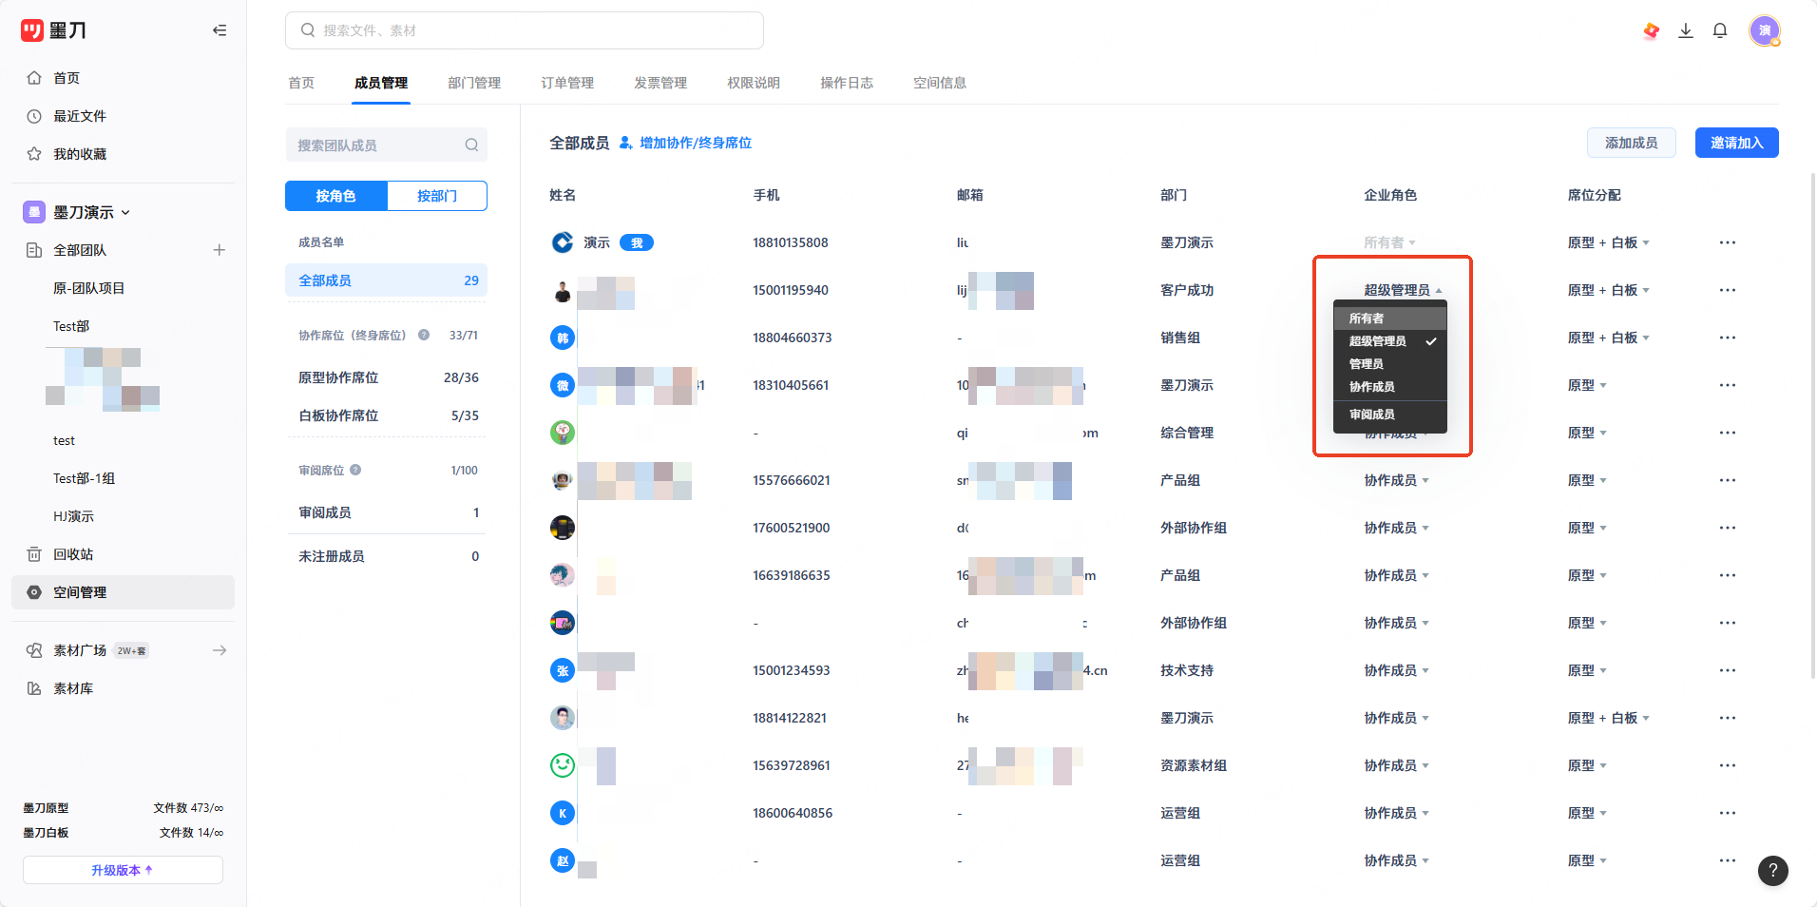Image resolution: width=1817 pixels, height=907 pixels.
Task: Click the 升级版本 button
Action: coord(123,870)
